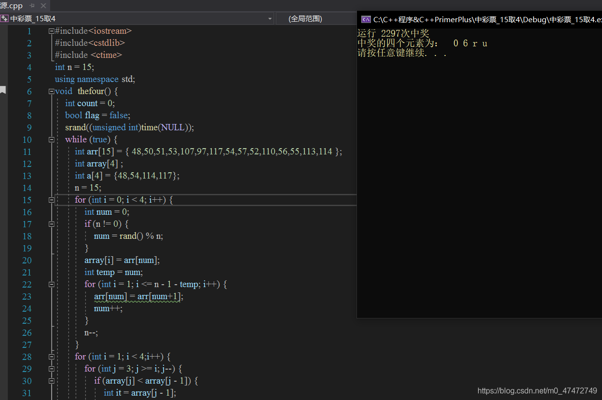Click the srand((unsigned int)time(NULL)); line
Viewport: 602px width, 400px height.
tap(129, 127)
